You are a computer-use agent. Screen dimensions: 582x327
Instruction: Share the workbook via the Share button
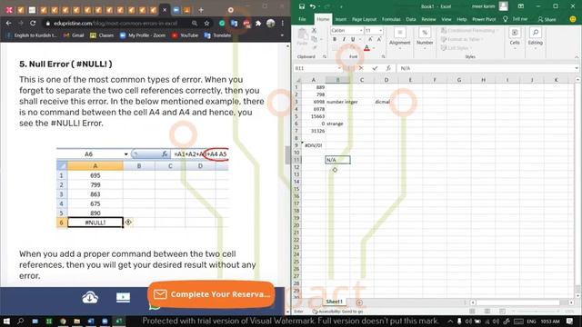click(x=547, y=19)
